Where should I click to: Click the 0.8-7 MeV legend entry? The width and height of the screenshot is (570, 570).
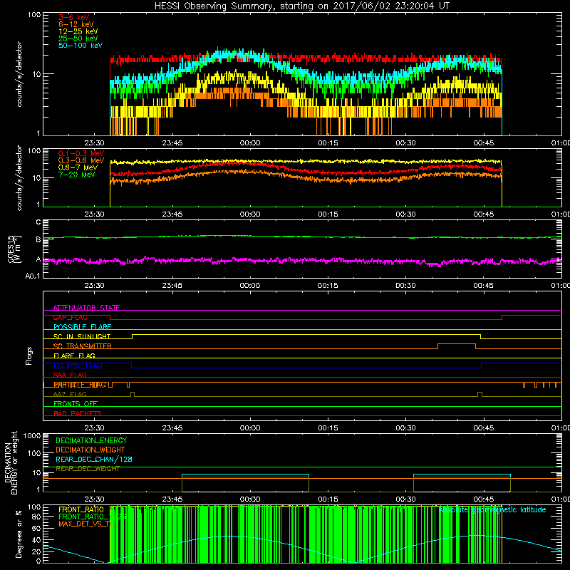pos(78,167)
